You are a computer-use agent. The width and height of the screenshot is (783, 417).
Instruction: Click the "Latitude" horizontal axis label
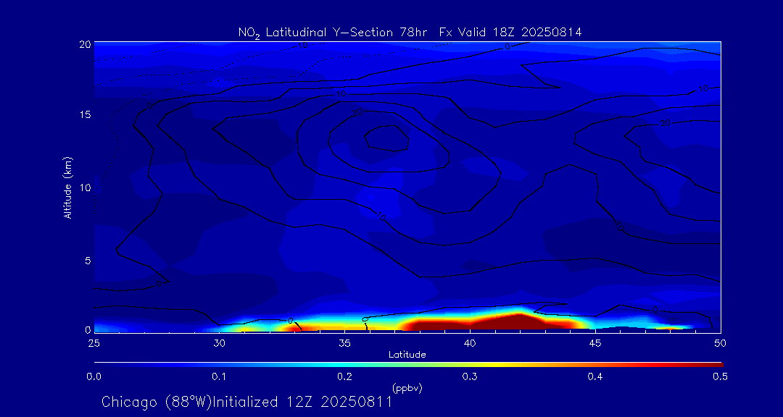tap(407, 355)
